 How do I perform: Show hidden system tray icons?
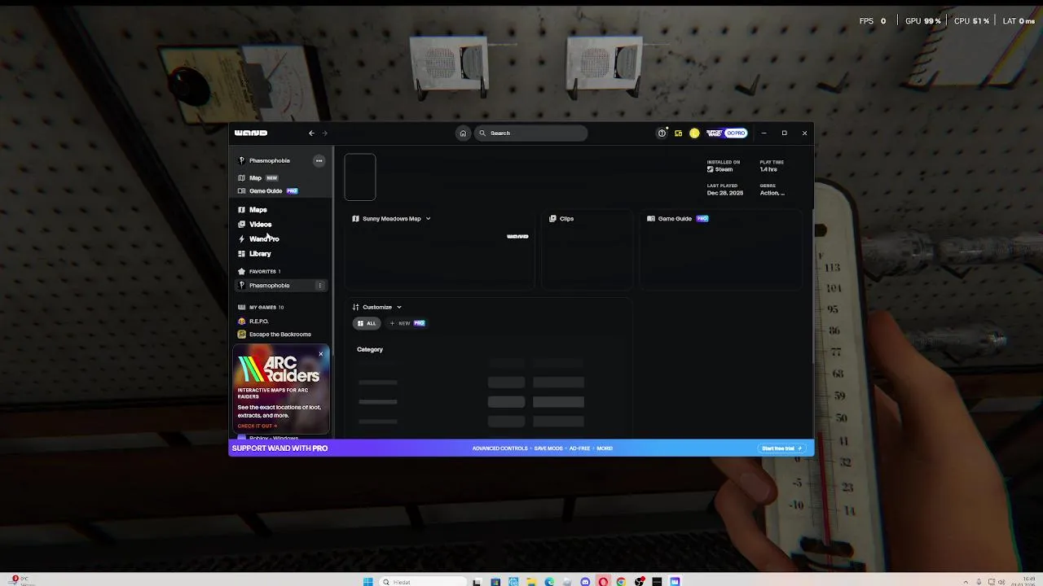[x=966, y=582]
